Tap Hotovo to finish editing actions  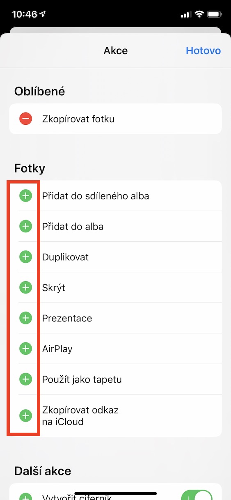coord(203,50)
